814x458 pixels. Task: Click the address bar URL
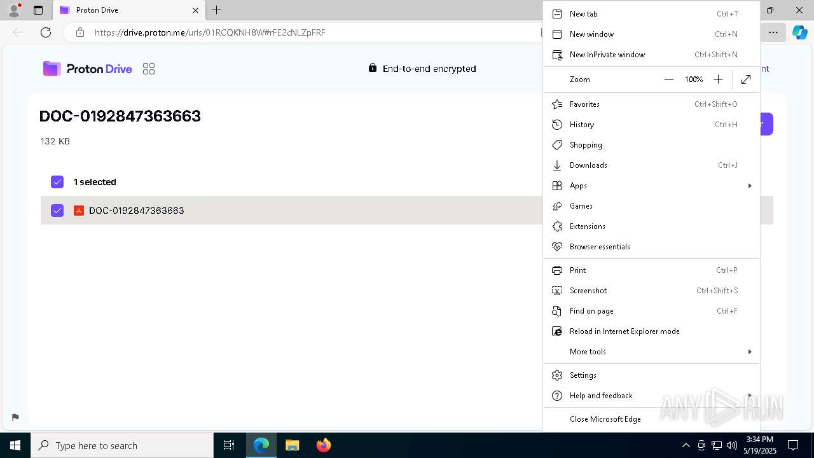click(x=210, y=32)
